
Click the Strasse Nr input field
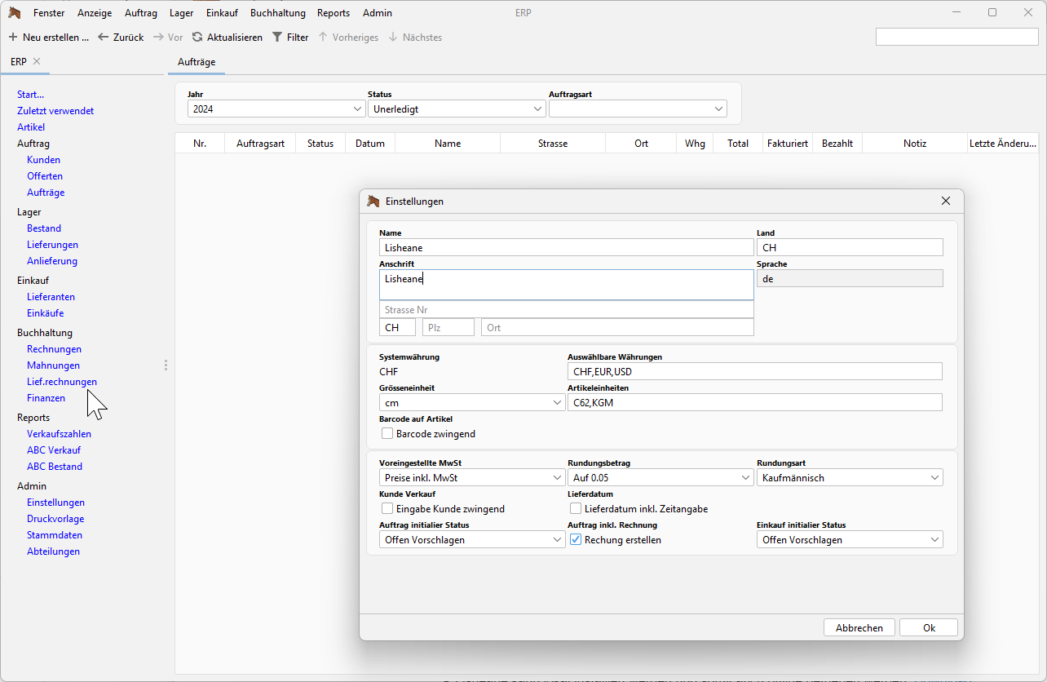[566, 310]
